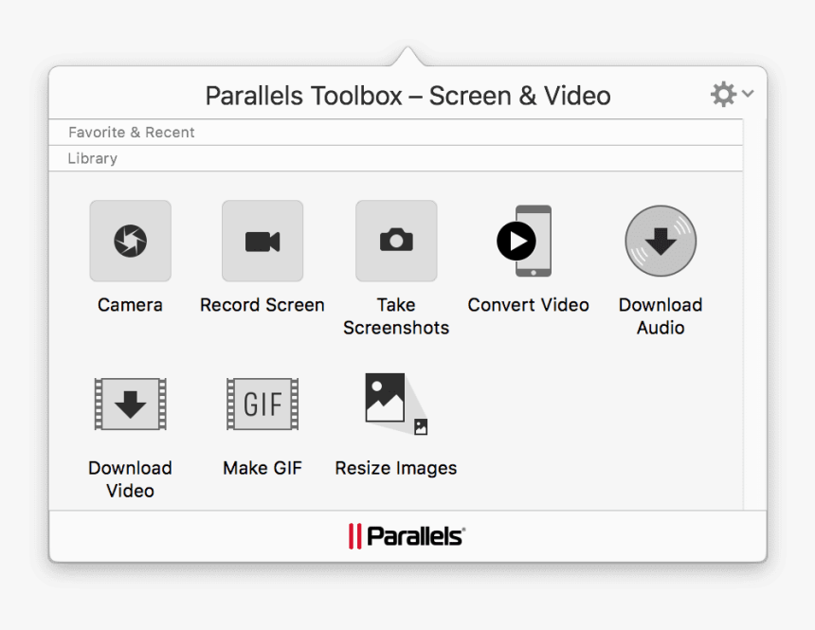Open the Download Audio tool icon
Viewport: 815px width, 630px height.
tap(661, 241)
